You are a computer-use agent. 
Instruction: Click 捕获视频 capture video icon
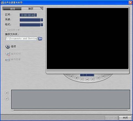7,54
